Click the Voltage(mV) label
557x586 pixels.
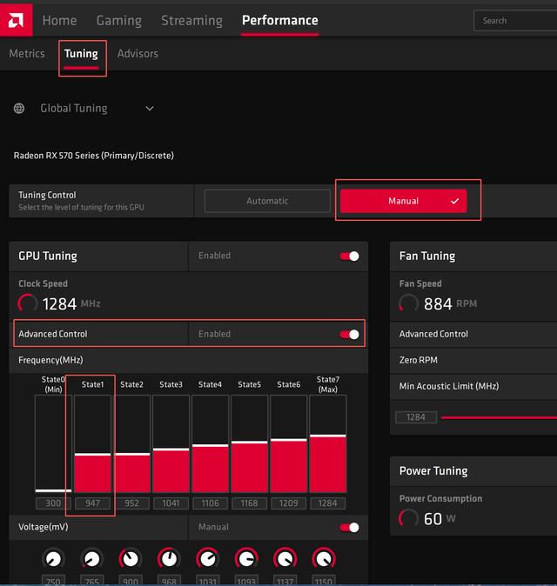(x=43, y=527)
